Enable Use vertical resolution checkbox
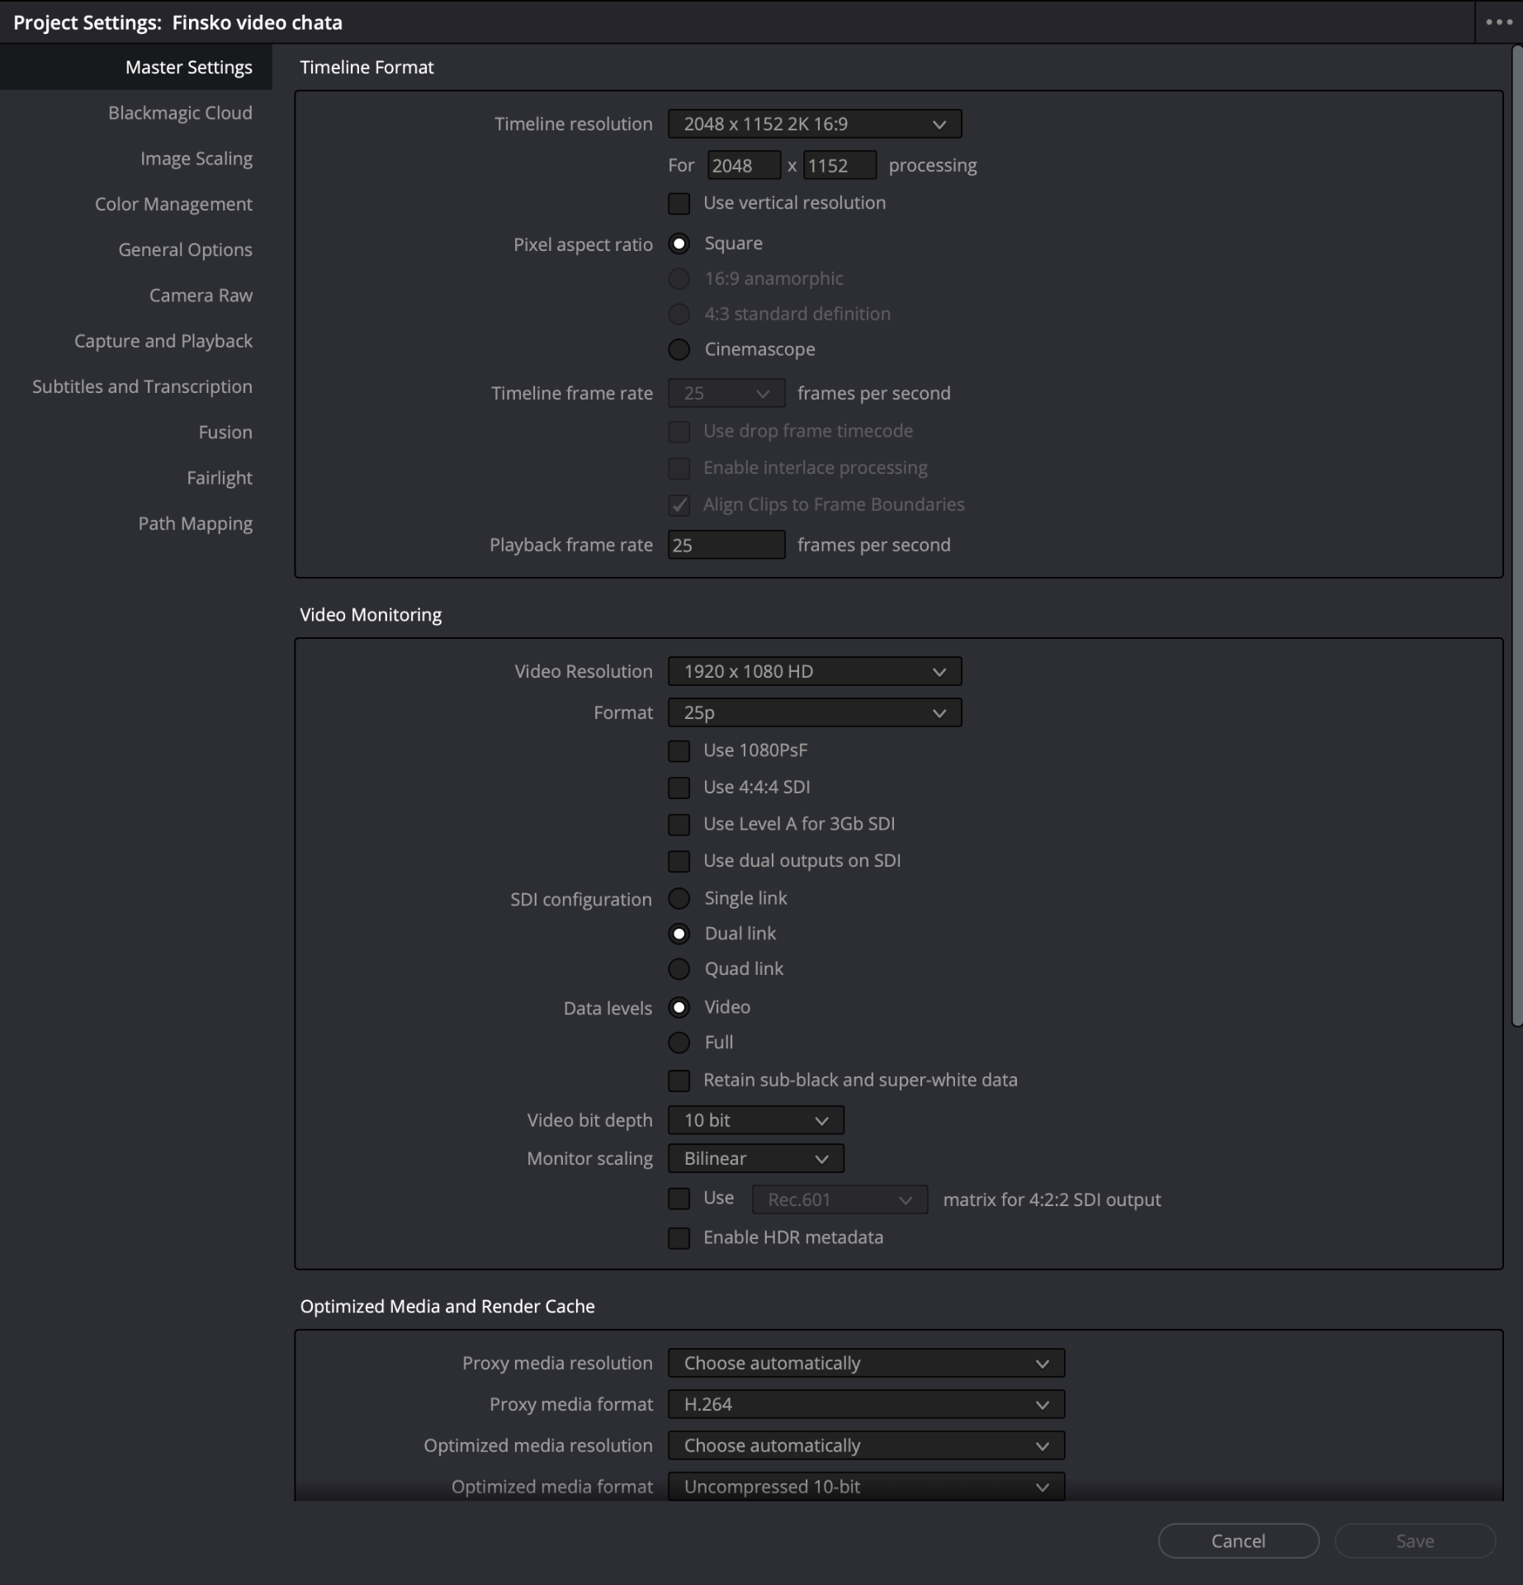Image resolution: width=1523 pixels, height=1585 pixels. point(679,203)
